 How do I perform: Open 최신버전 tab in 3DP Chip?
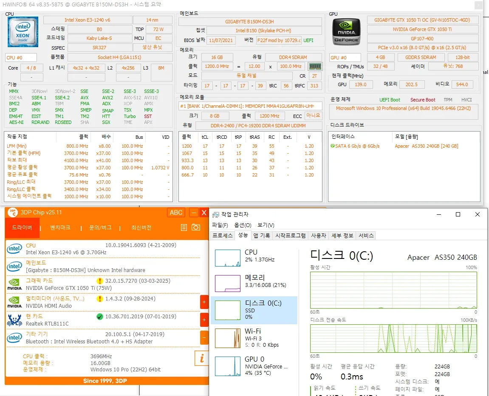141,227
